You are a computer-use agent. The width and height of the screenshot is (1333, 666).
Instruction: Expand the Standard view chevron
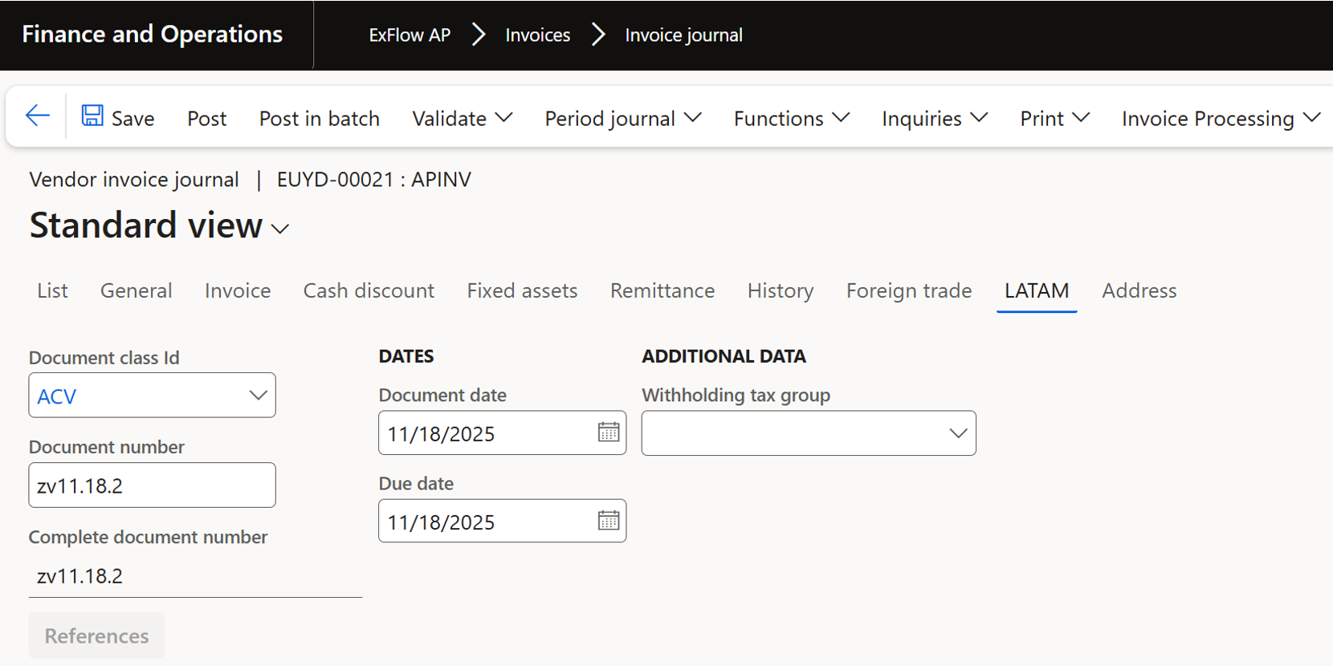pos(280,229)
